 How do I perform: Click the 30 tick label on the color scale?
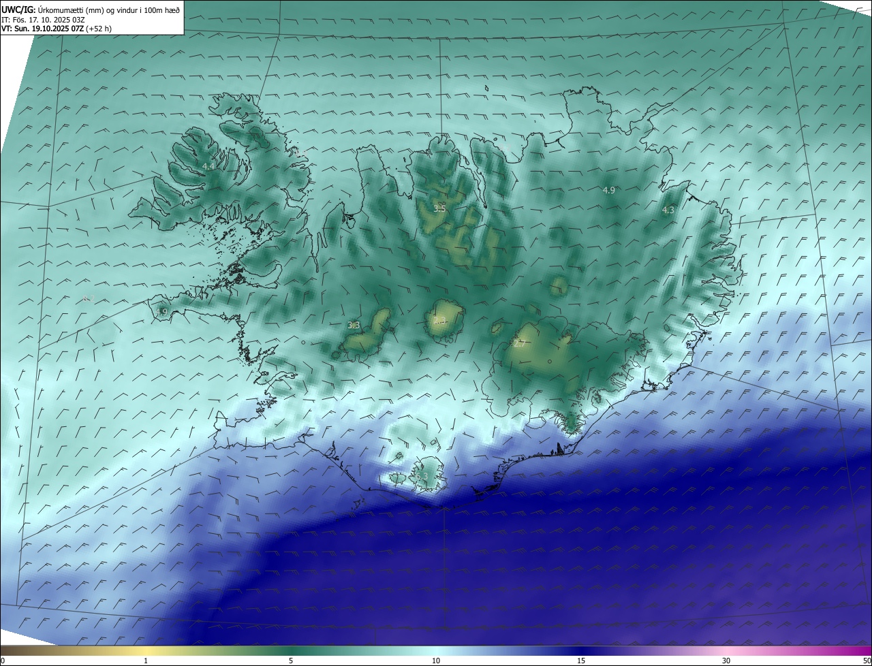(726, 661)
